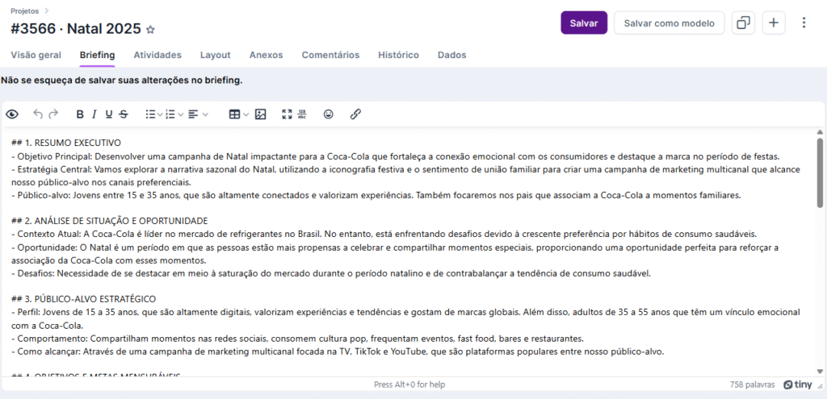
Task: Open the Comentários tab
Action: [x=330, y=55]
